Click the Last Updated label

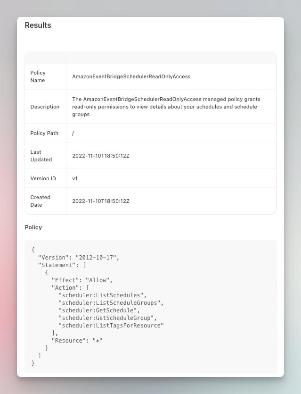[x=41, y=156]
